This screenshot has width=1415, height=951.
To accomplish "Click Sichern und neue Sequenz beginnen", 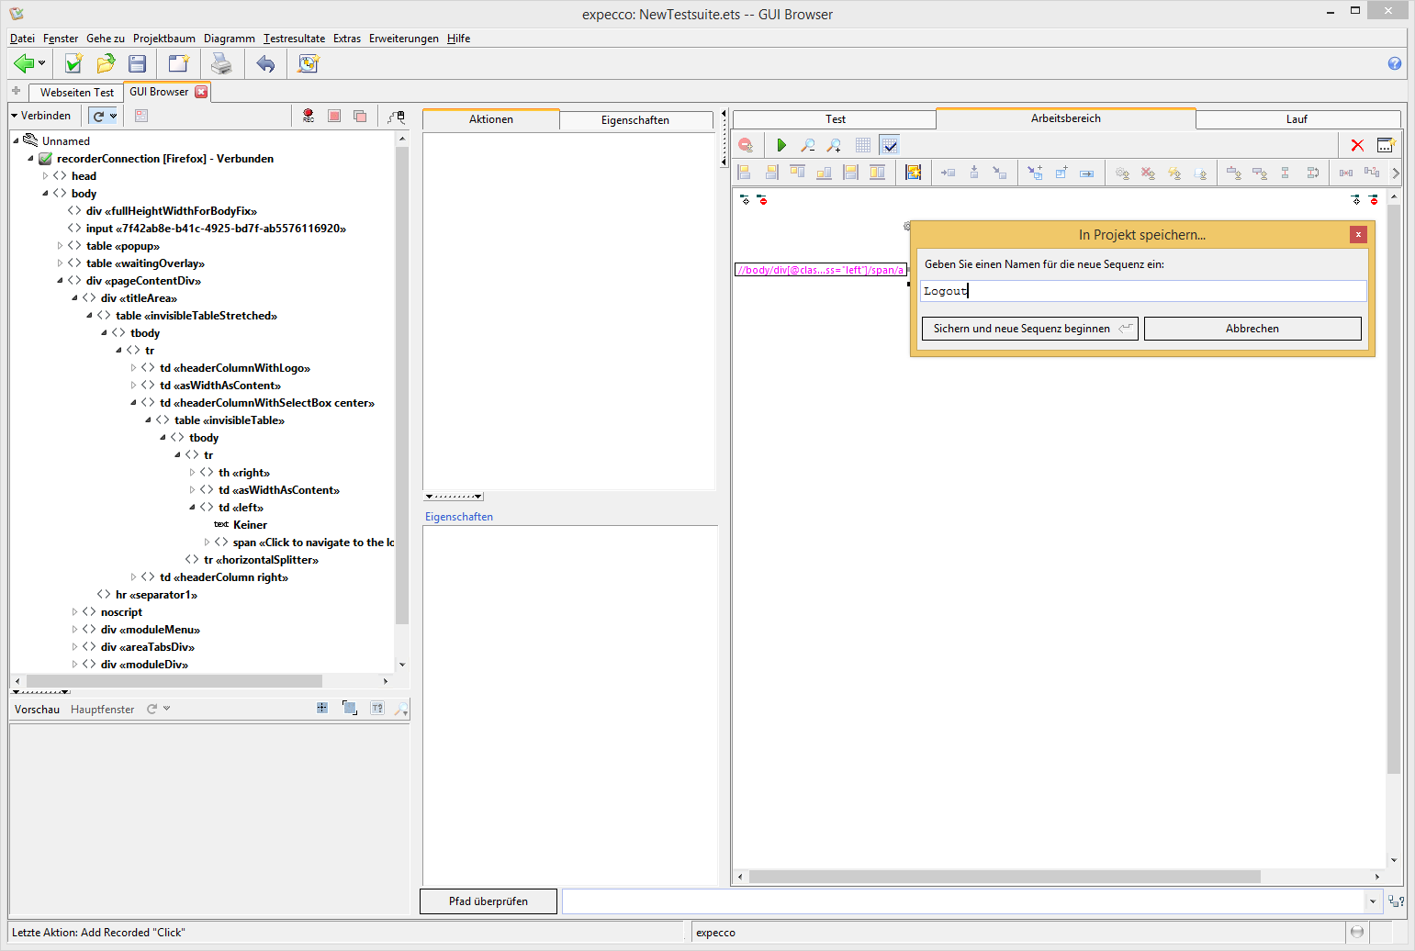I will click(1029, 329).
